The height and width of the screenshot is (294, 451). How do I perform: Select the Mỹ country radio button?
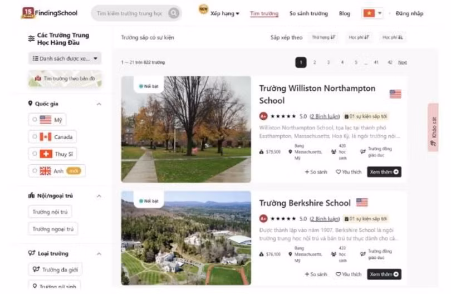35,119
